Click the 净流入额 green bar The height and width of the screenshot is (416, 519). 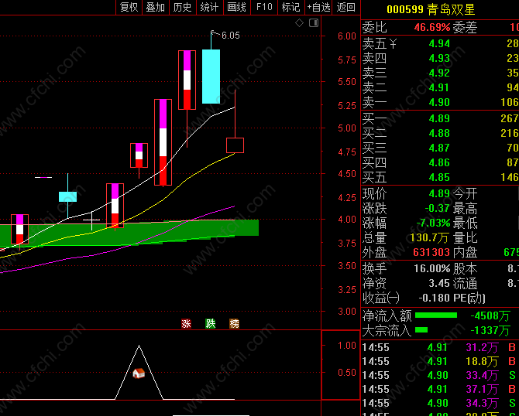tap(436, 315)
